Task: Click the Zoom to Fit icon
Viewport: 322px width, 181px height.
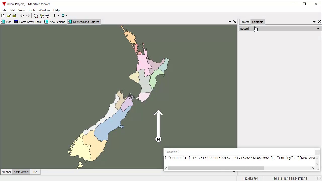Action: coord(36,16)
